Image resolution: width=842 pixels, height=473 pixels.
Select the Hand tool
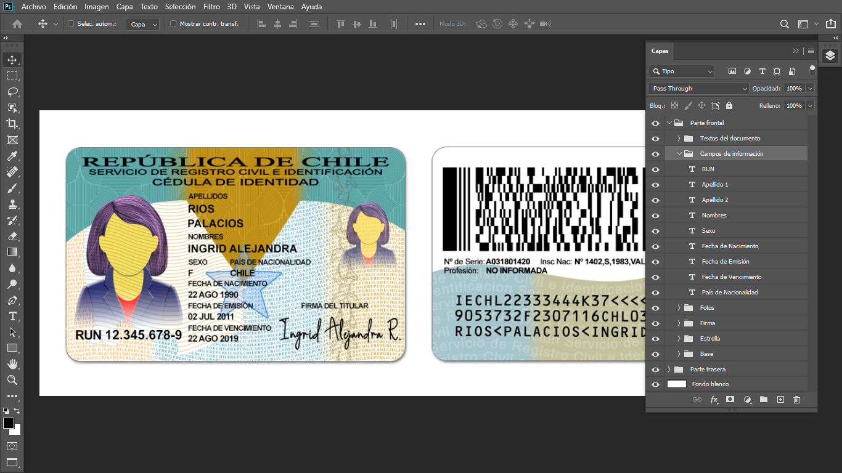(12, 364)
